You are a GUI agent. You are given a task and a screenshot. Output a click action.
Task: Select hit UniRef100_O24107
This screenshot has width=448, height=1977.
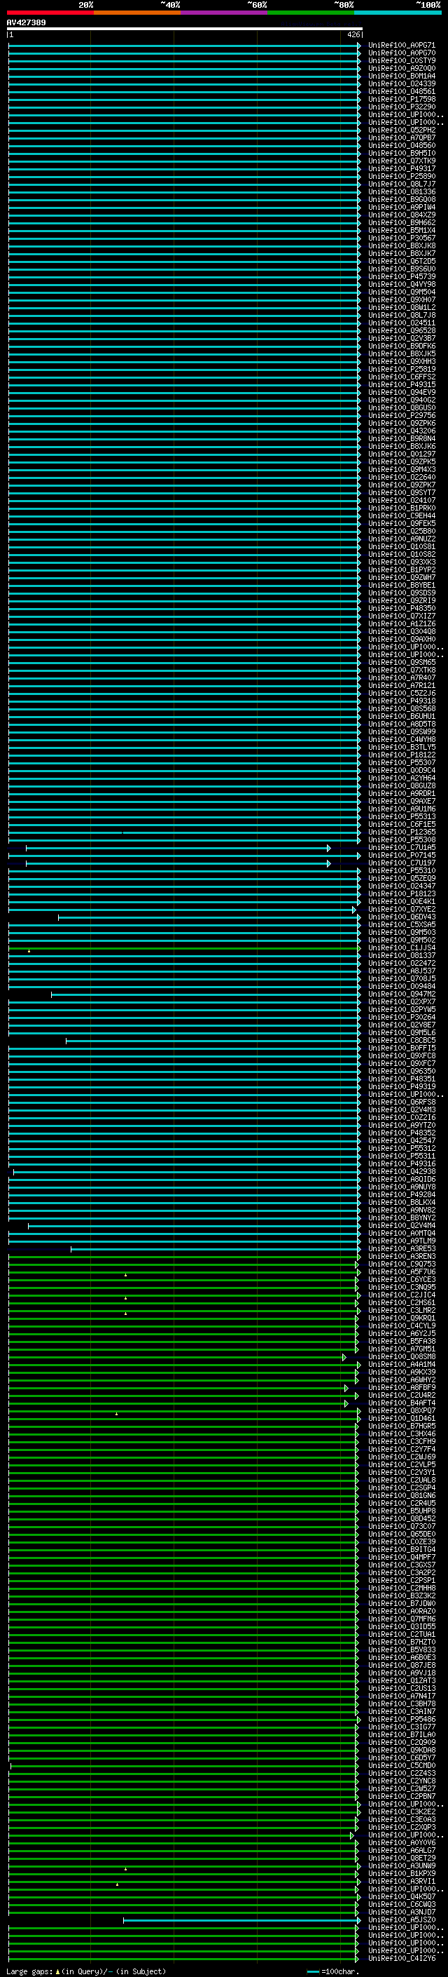[x=402, y=501]
